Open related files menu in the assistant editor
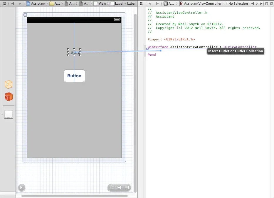The width and height of the screenshot is (274, 198). click(142, 4)
